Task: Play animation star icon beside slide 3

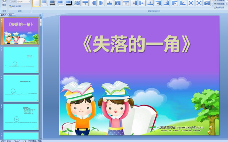Action: click(x=2, y=78)
